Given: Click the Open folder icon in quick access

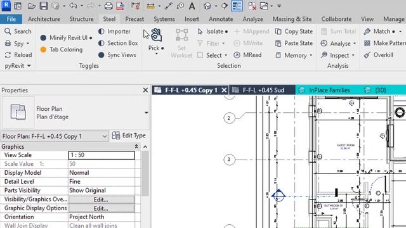Looking at the screenshot, I should tap(31, 6).
